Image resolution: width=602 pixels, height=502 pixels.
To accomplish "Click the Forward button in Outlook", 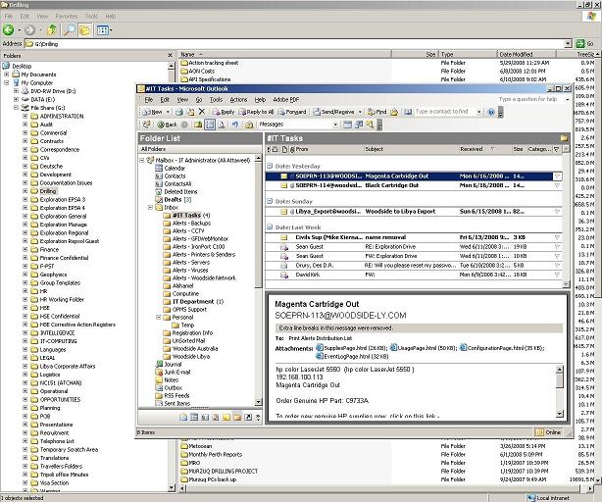I will 292,112.
